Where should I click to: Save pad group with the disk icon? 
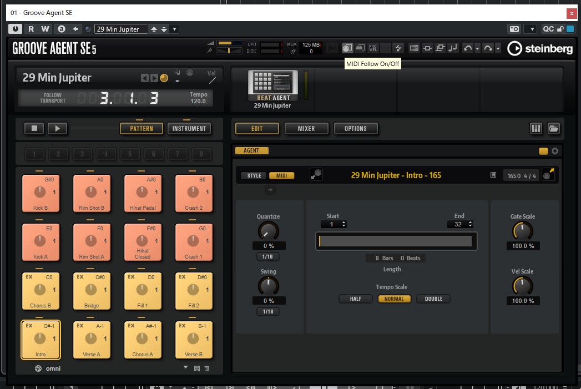pos(197,368)
